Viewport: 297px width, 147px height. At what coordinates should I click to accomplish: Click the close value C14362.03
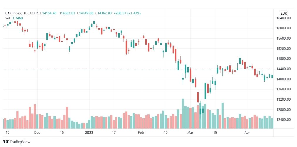[x=103, y=13]
